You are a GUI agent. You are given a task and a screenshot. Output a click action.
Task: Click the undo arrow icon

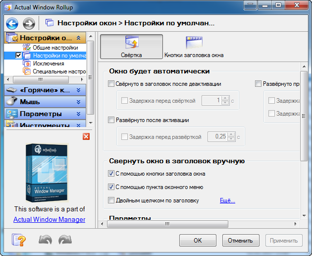[x=45, y=240]
